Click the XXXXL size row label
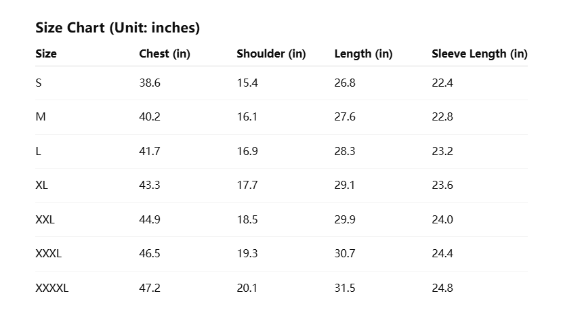Viewport: 561px width, 325px height. point(51,288)
